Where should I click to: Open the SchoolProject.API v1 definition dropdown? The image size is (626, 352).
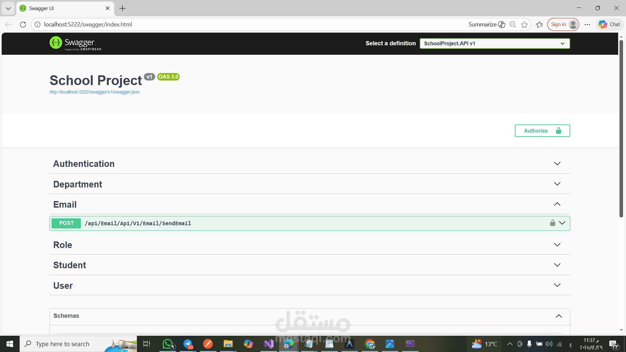494,43
